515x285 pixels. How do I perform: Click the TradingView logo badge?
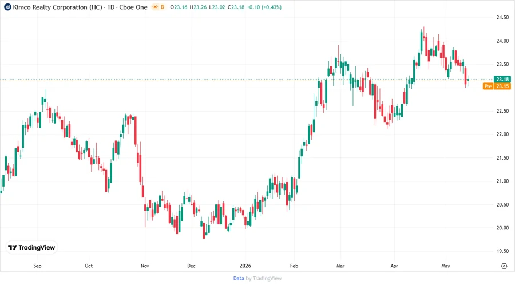coord(31,248)
